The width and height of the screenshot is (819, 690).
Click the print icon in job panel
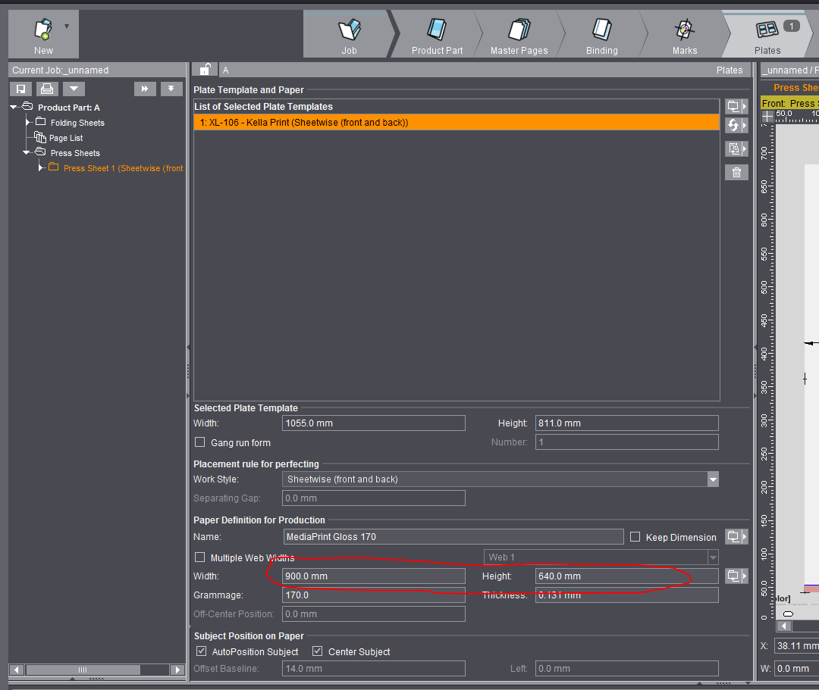(x=47, y=89)
